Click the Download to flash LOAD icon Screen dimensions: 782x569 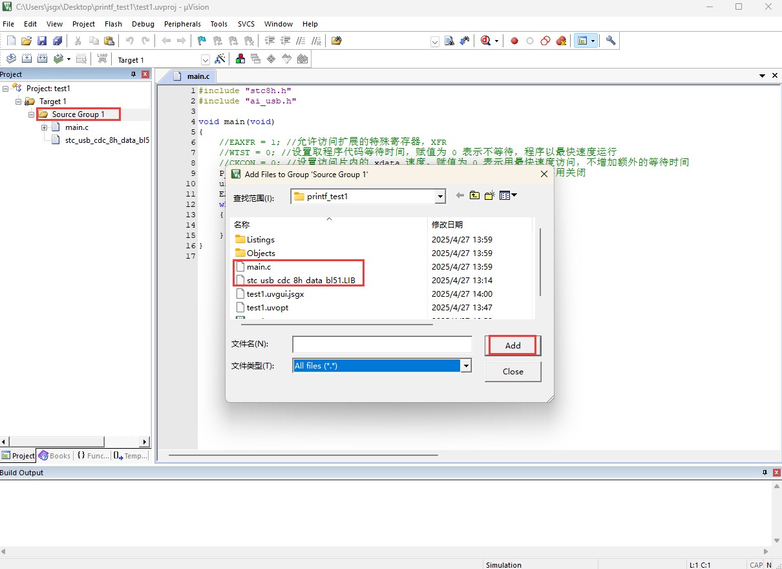pos(102,59)
